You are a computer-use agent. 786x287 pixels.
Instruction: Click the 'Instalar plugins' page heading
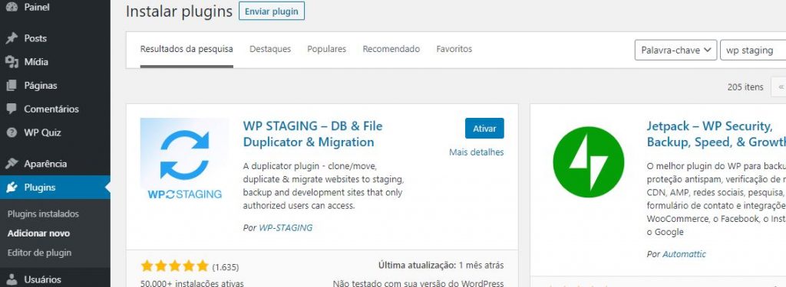[179, 11]
